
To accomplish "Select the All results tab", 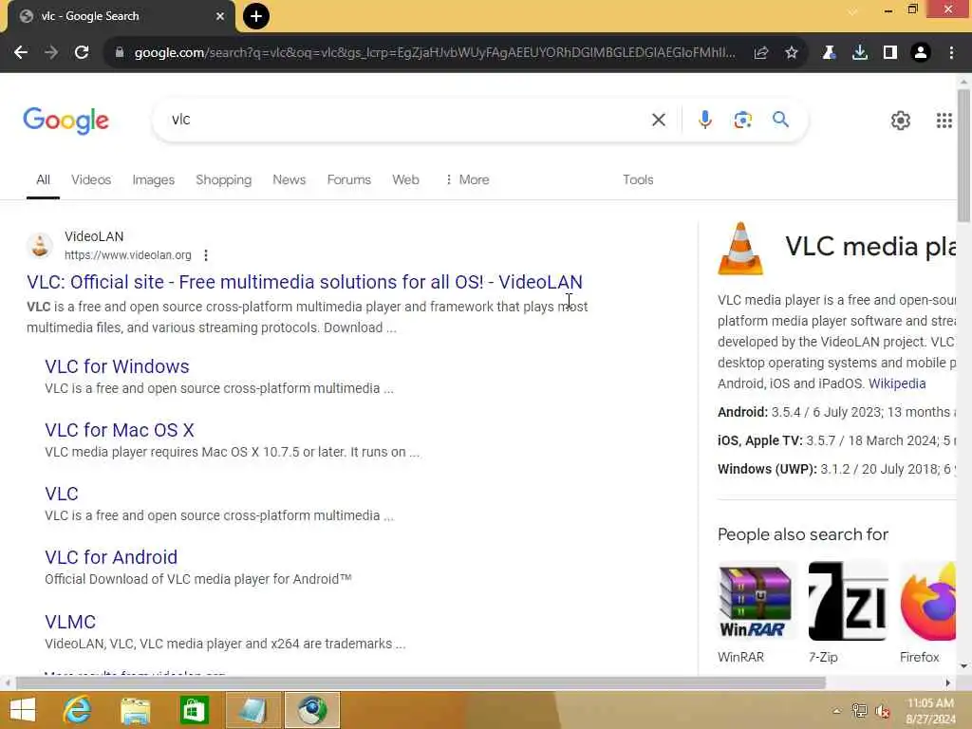I will coord(43,179).
